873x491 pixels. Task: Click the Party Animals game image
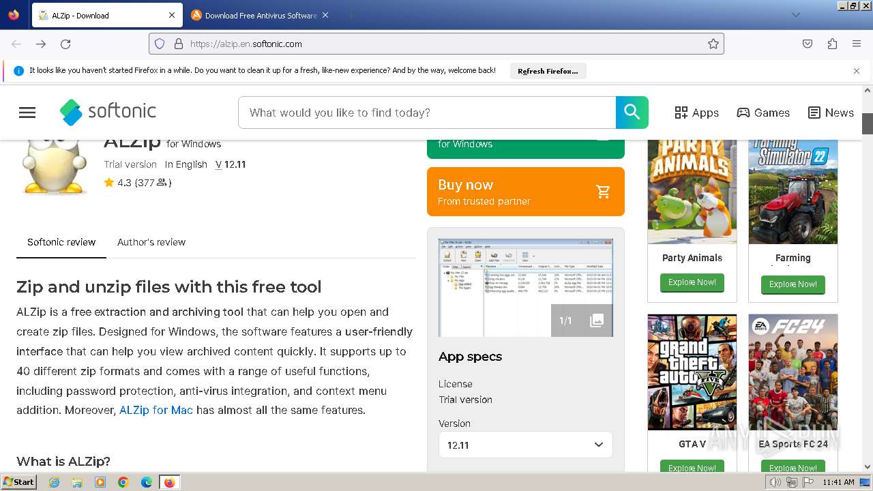pos(692,191)
